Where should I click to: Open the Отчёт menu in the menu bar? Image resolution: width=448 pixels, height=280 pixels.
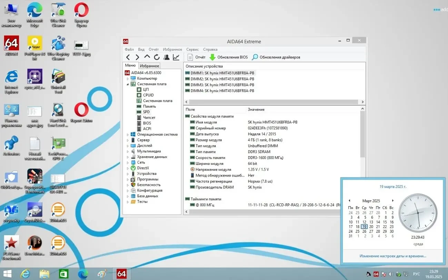coord(154,49)
